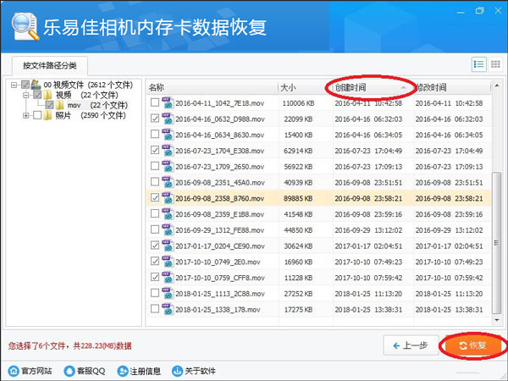Click the file icon of 2018-01-25_1338_178.mov
The image size is (508, 381).
point(168,309)
